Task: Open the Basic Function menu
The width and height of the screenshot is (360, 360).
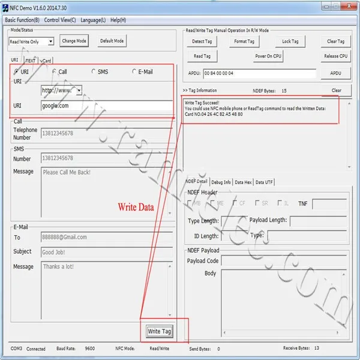Action: [x=22, y=20]
